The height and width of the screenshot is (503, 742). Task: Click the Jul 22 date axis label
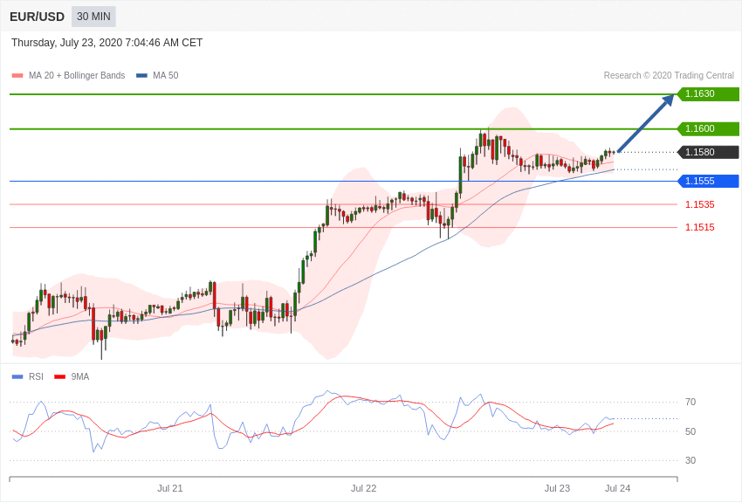[x=363, y=488]
